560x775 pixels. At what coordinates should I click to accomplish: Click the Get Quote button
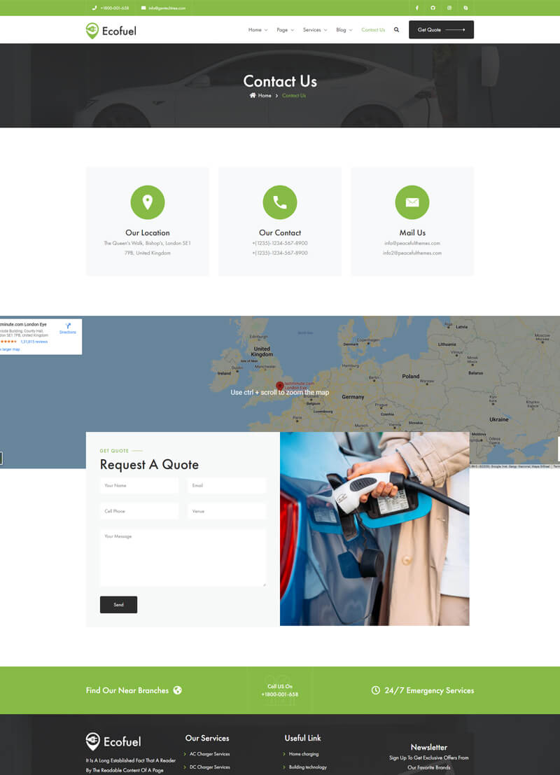click(x=441, y=30)
